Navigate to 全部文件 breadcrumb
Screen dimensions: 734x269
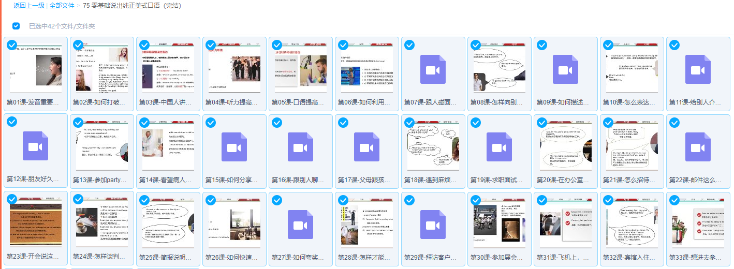(62, 6)
